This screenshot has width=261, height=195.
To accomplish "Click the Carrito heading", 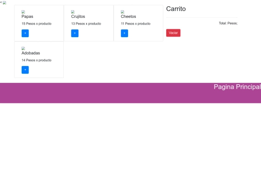I will coord(176,9).
